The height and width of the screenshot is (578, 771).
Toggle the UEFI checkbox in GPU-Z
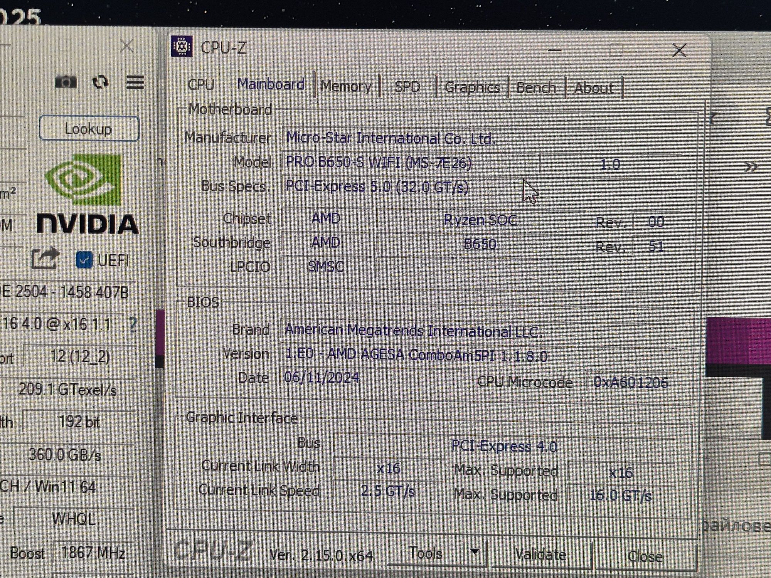(84, 260)
